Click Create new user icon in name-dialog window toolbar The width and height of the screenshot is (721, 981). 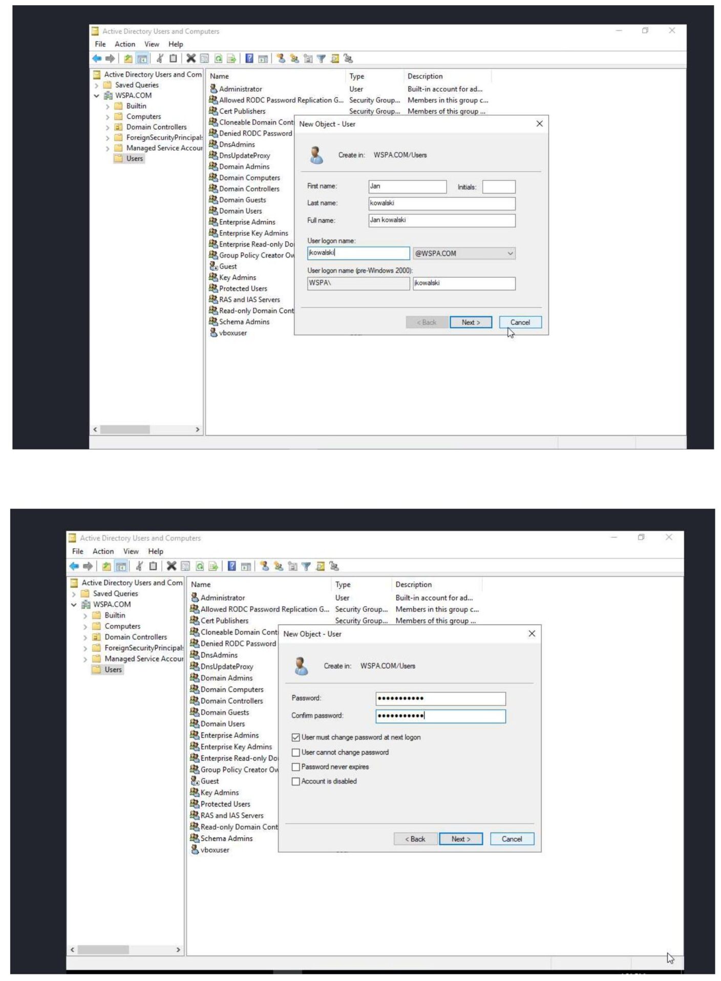click(281, 58)
